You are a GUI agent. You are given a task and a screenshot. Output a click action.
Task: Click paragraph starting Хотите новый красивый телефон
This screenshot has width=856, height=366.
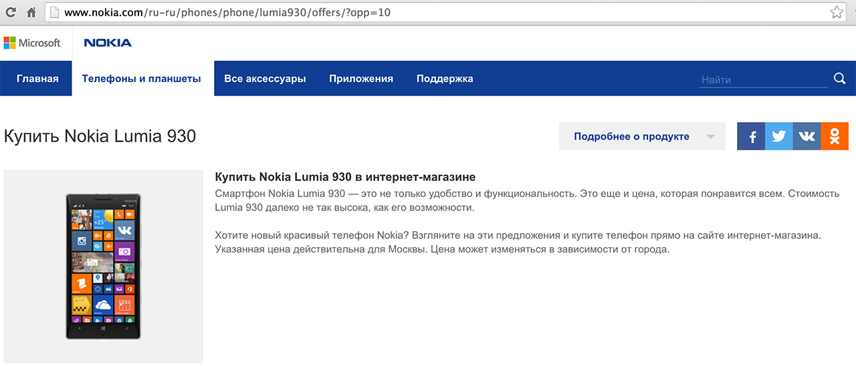(518, 242)
